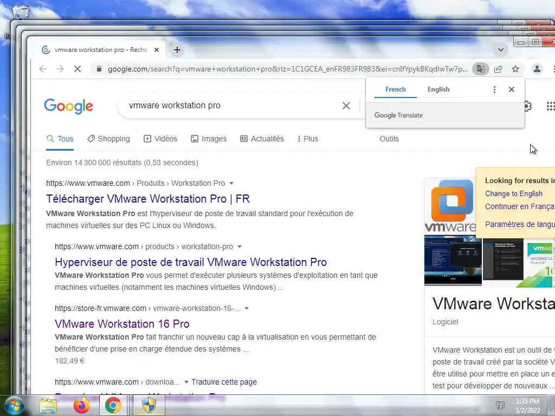Expand dropdown arrow next to store-fr.vmware.com URL

pyautogui.click(x=247, y=308)
